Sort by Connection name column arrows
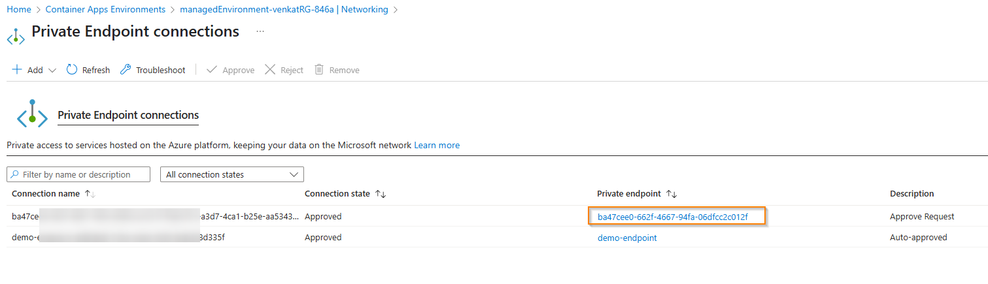The image size is (988, 284). point(90,194)
